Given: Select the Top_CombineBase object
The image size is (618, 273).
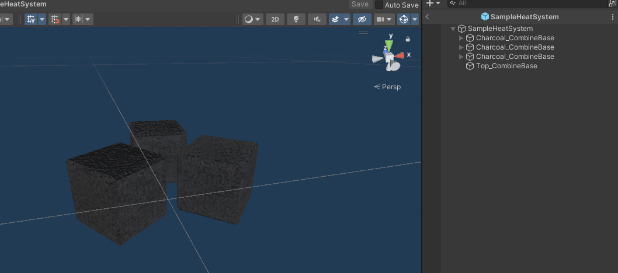Looking at the screenshot, I should coord(506,66).
